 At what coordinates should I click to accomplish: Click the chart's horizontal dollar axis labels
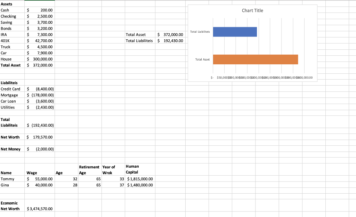tap(261, 78)
